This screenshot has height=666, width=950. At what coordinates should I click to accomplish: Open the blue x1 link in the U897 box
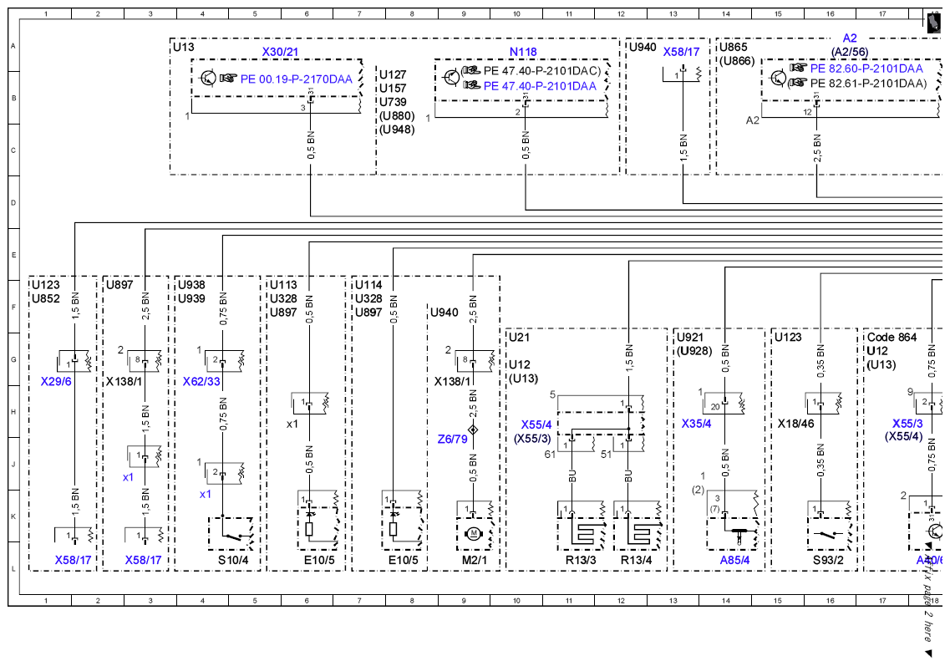pos(128,477)
